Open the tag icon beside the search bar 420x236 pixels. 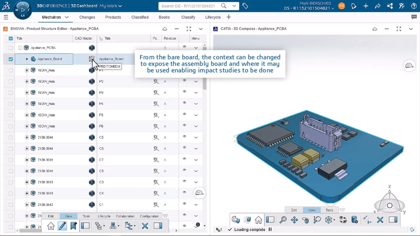click(245, 6)
